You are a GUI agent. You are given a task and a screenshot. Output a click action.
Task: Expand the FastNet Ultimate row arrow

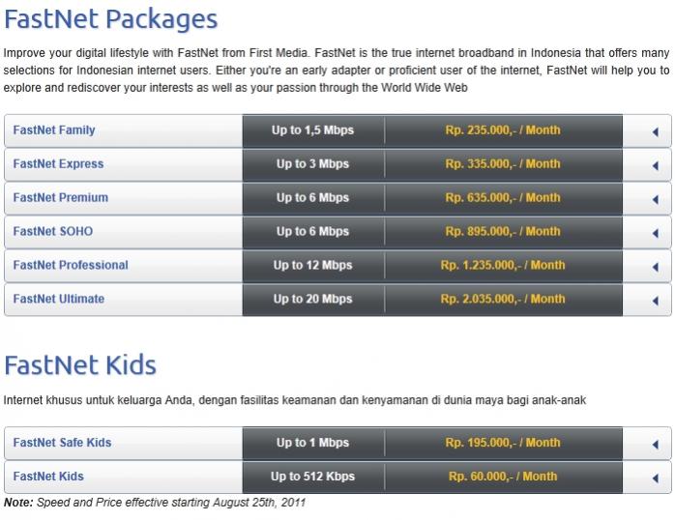(656, 301)
